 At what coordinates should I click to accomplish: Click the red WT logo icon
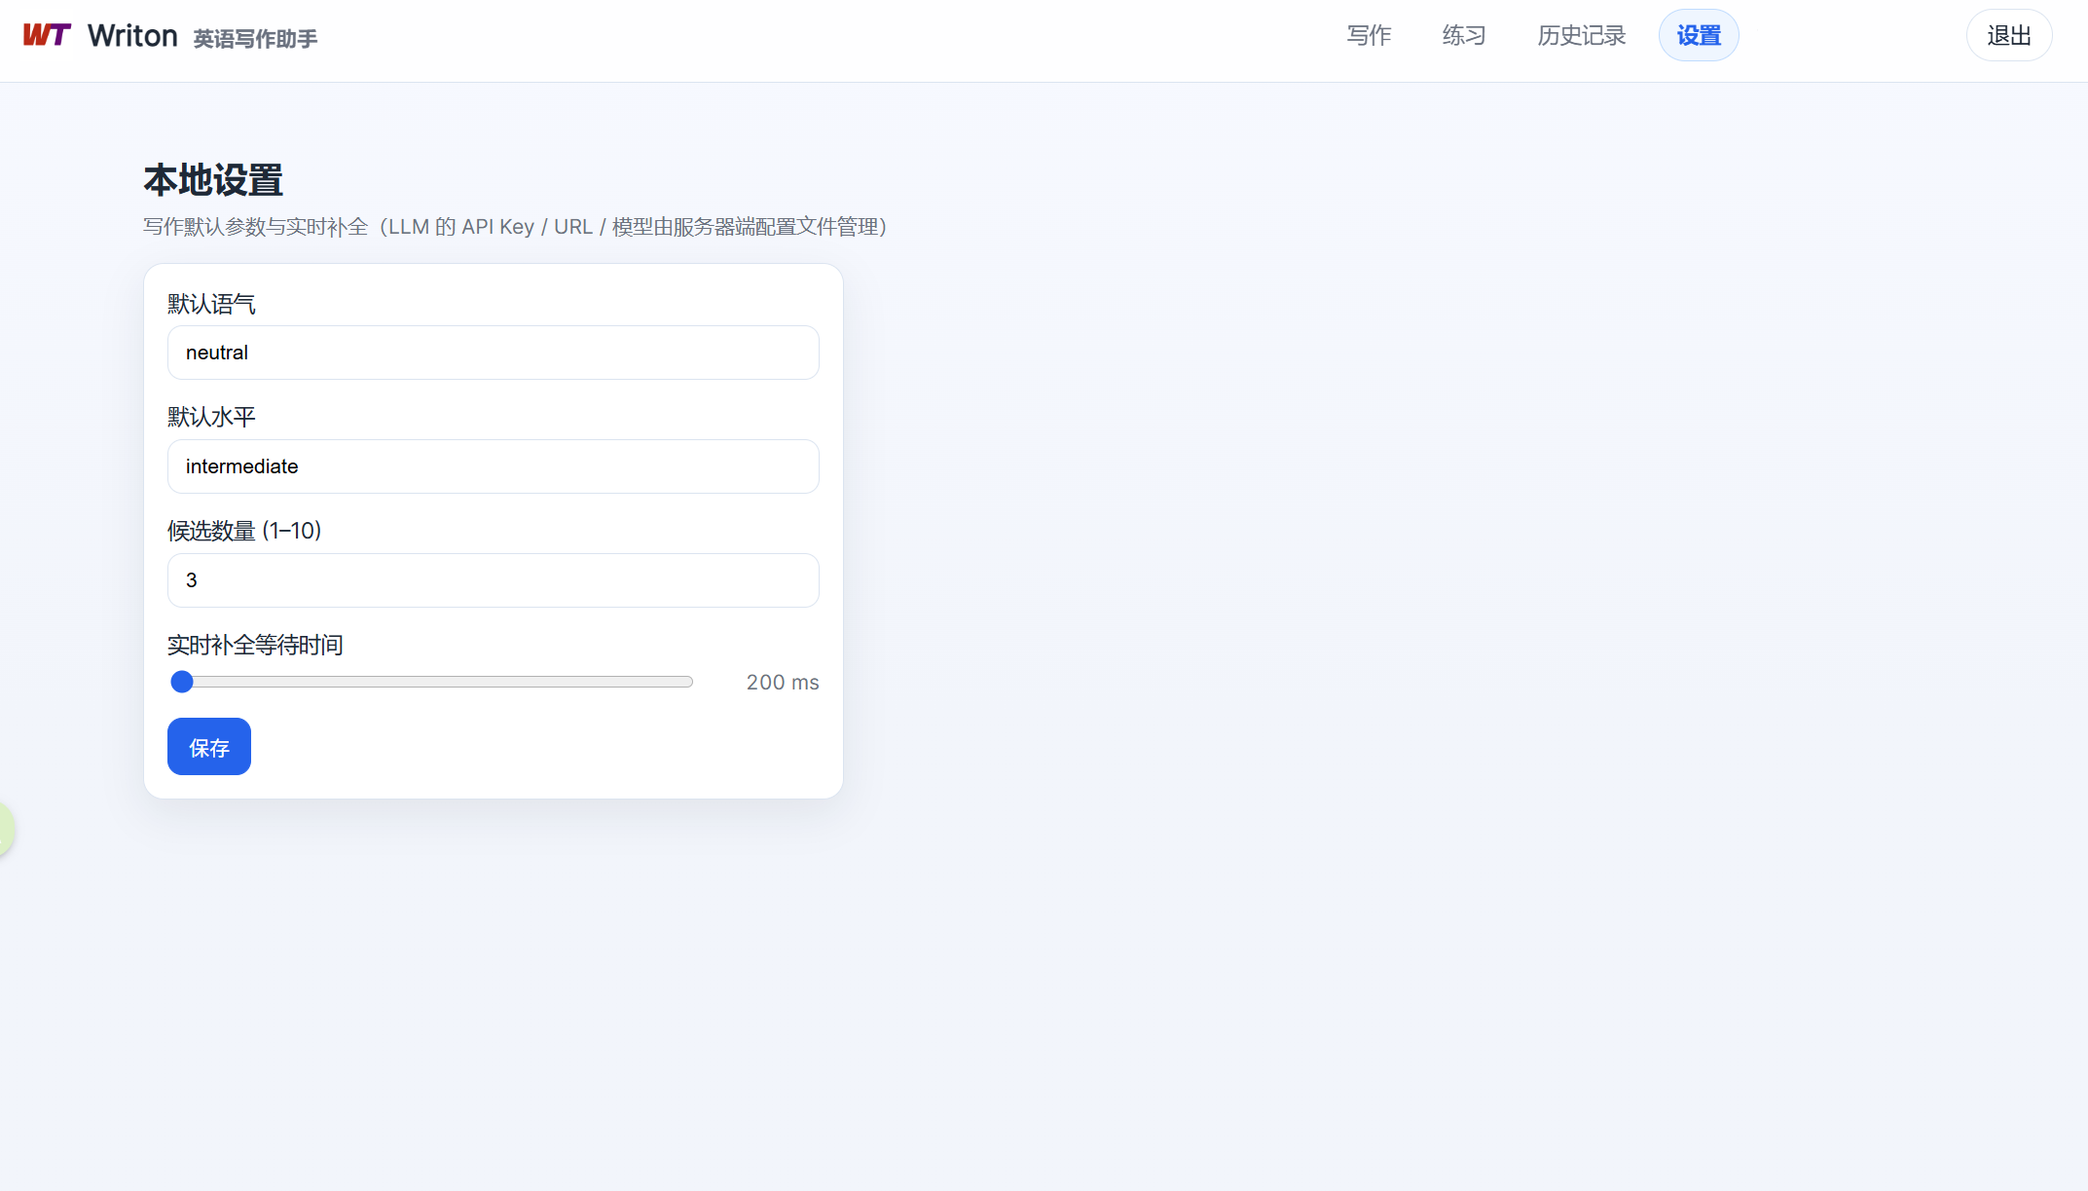tap(47, 35)
